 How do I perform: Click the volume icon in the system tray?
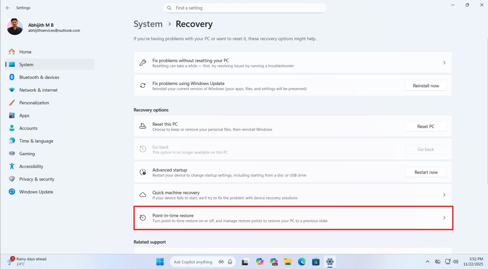click(x=456, y=262)
